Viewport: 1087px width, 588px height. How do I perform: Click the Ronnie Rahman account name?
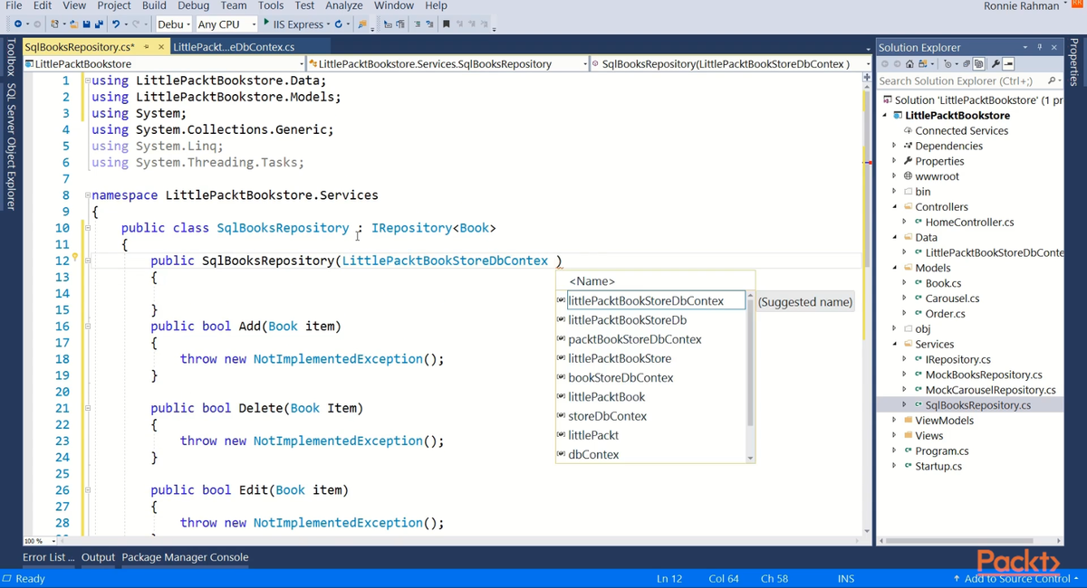coord(1021,6)
